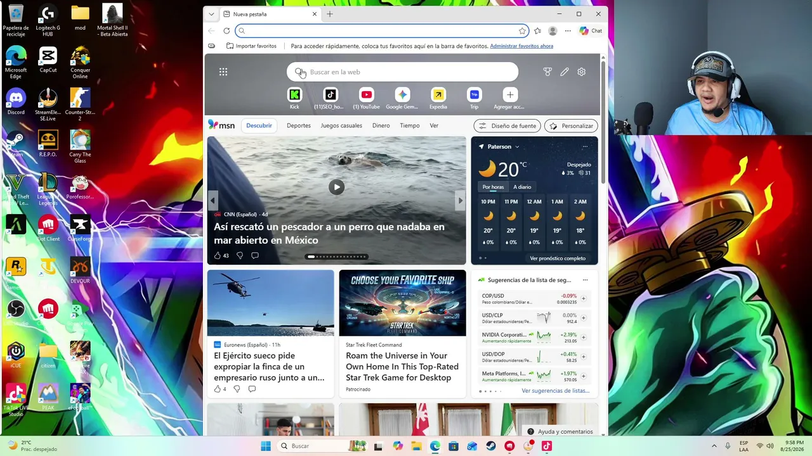Open Juegos casuales feed tab
Image resolution: width=812 pixels, height=456 pixels.
[341, 125]
